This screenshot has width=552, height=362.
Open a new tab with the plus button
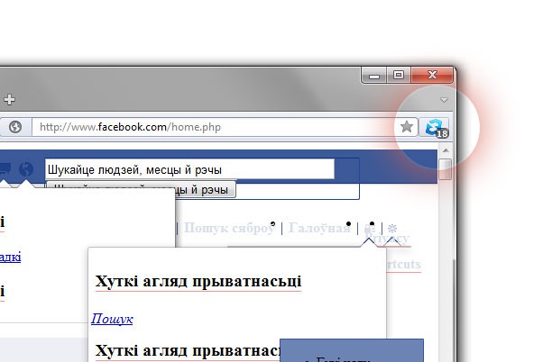[x=10, y=99]
